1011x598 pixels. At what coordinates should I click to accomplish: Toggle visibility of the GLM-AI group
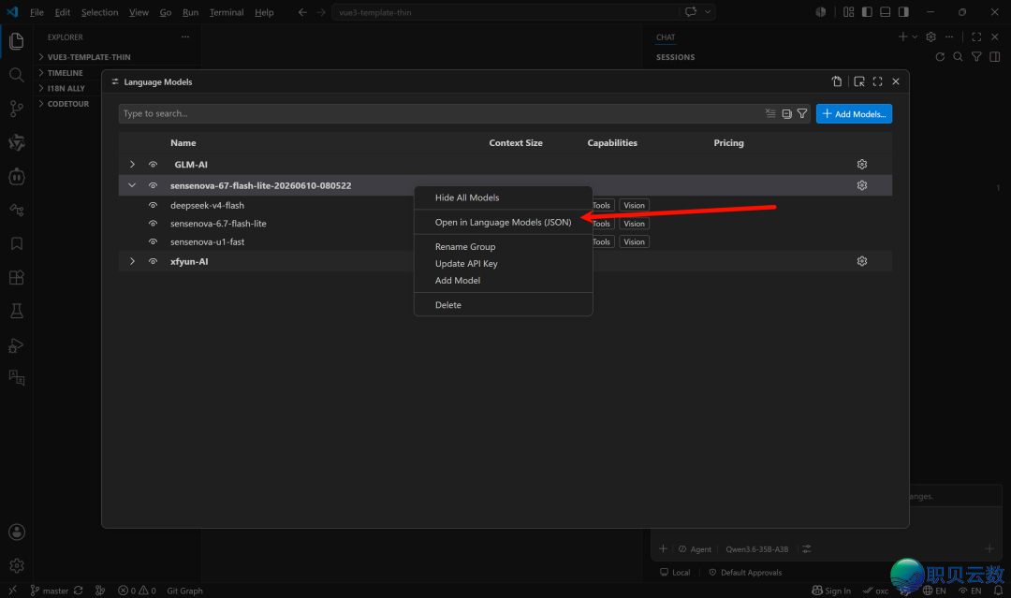coord(153,165)
